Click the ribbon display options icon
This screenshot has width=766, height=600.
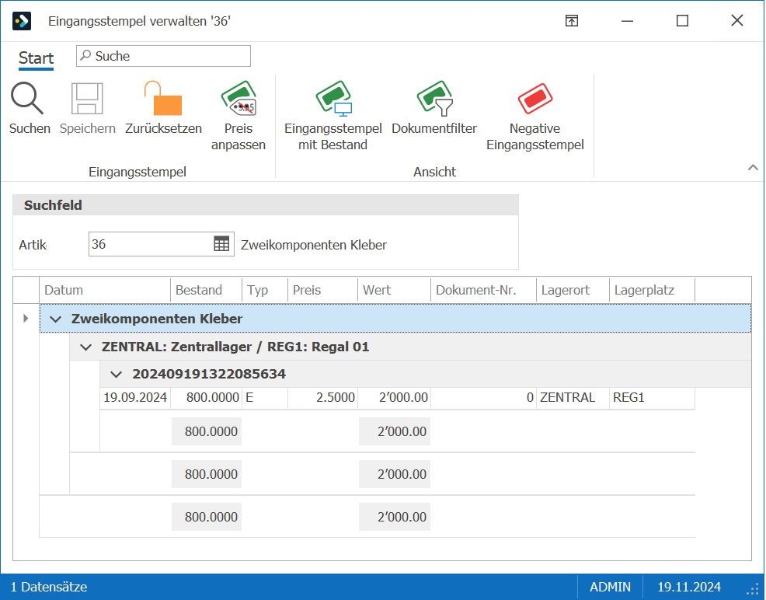click(x=572, y=20)
